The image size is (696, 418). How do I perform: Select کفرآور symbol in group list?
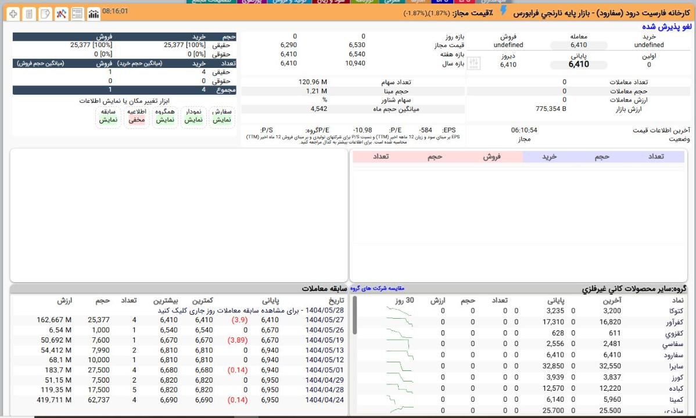pyautogui.click(x=675, y=322)
